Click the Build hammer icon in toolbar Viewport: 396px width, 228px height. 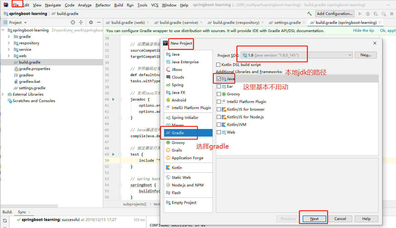point(310,14)
